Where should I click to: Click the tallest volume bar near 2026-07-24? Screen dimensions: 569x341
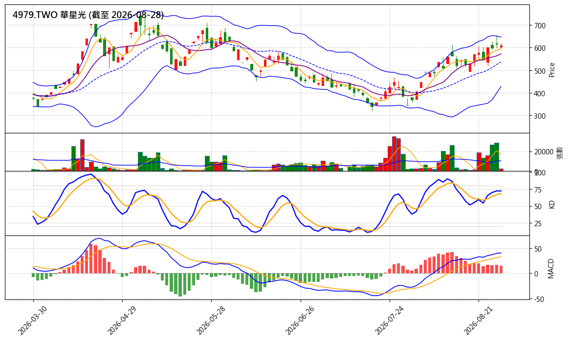pos(394,153)
